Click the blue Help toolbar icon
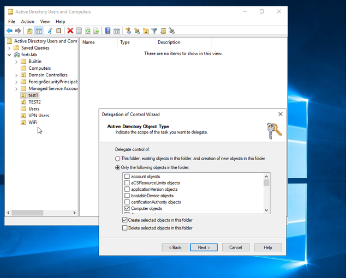Screen dimensions: 346x278 [x=108, y=31]
